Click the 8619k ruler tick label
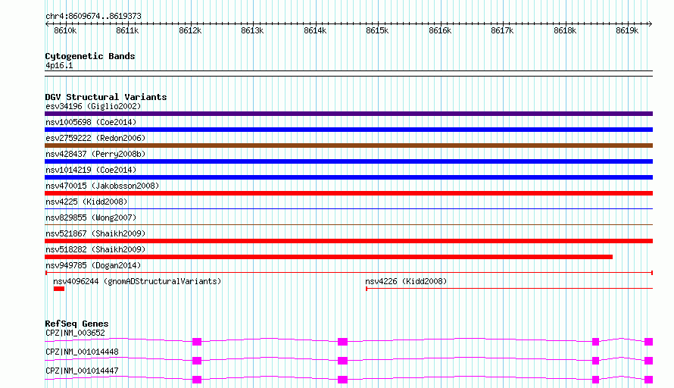 pos(627,30)
